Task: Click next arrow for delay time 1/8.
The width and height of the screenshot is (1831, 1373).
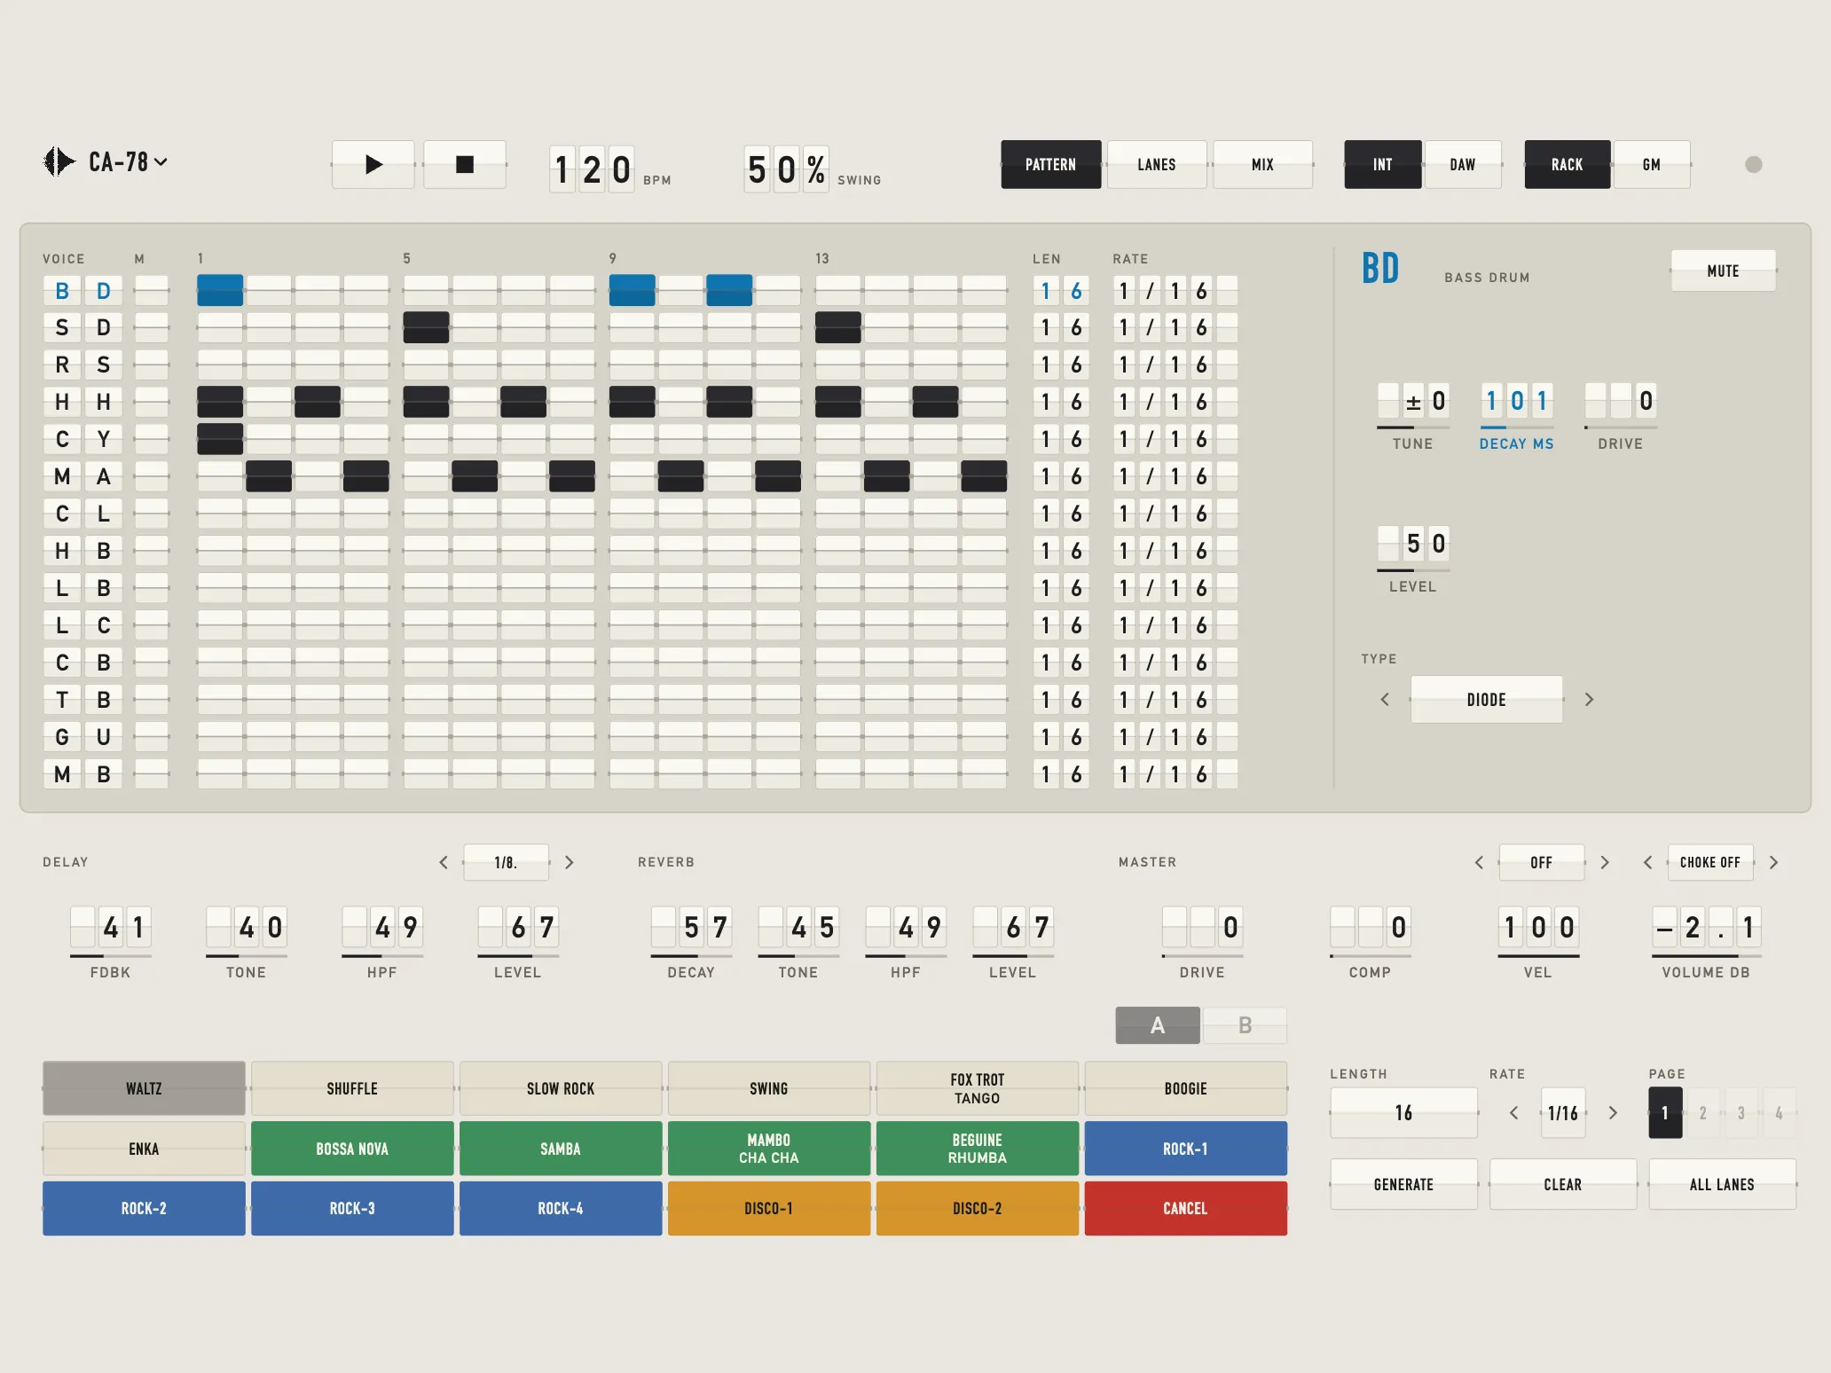Action: click(570, 862)
